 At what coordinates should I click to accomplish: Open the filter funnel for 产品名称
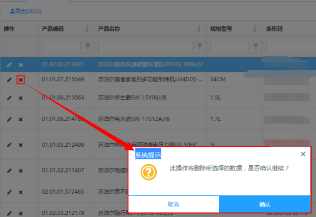(x=201, y=47)
